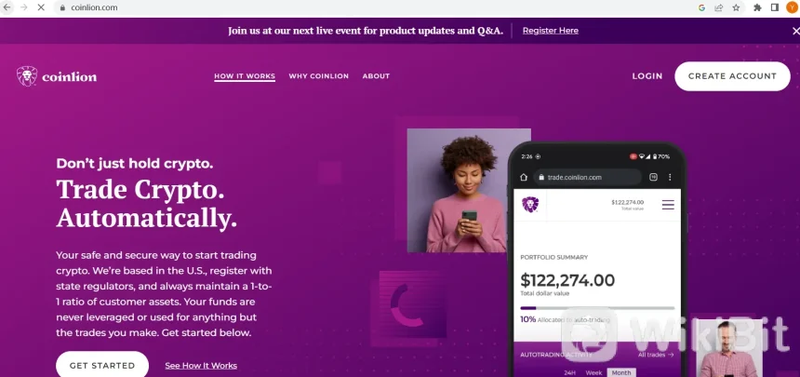Image resolution: width=800 pixels, height=377 pixels.
Task: Click the Get Started button
Action: [102, 365]
